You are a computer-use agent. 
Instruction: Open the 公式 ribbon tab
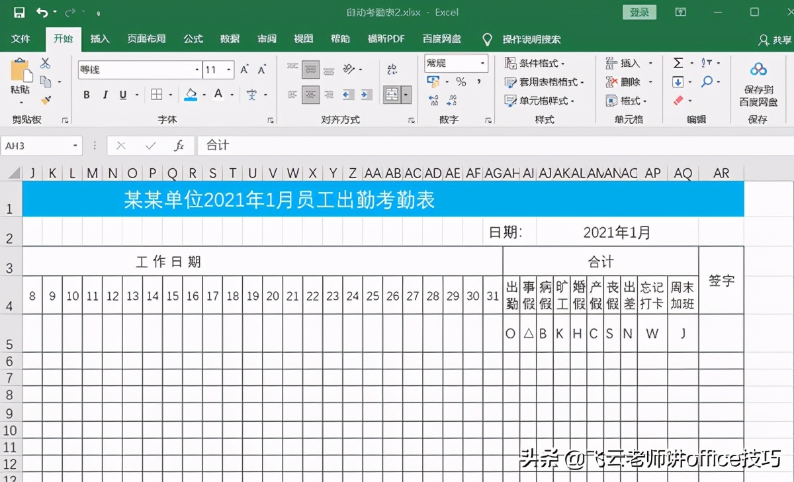193,39
